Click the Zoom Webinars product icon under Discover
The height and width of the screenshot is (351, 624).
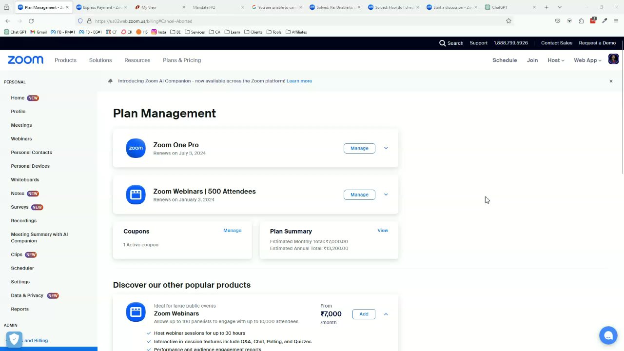pyautogui.click(x=136, y=312)
